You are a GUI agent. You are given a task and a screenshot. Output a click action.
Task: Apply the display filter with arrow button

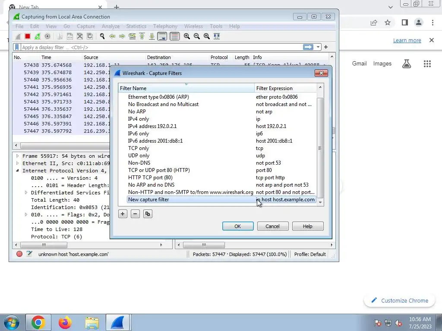tap(308, 47)
